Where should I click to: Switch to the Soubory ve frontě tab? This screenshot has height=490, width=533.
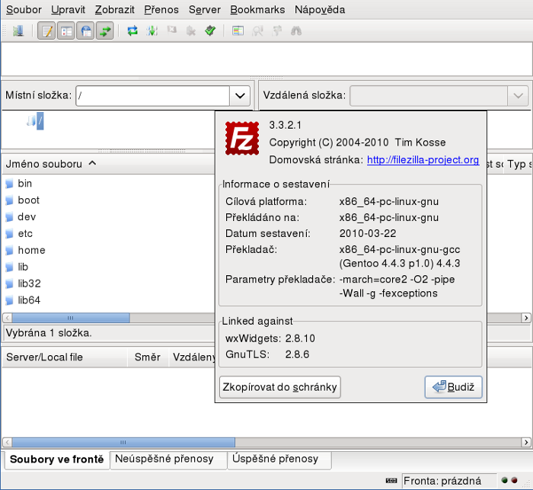(x=57, y=460)
